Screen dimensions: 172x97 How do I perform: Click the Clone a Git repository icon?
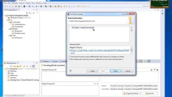coord(17,66)
